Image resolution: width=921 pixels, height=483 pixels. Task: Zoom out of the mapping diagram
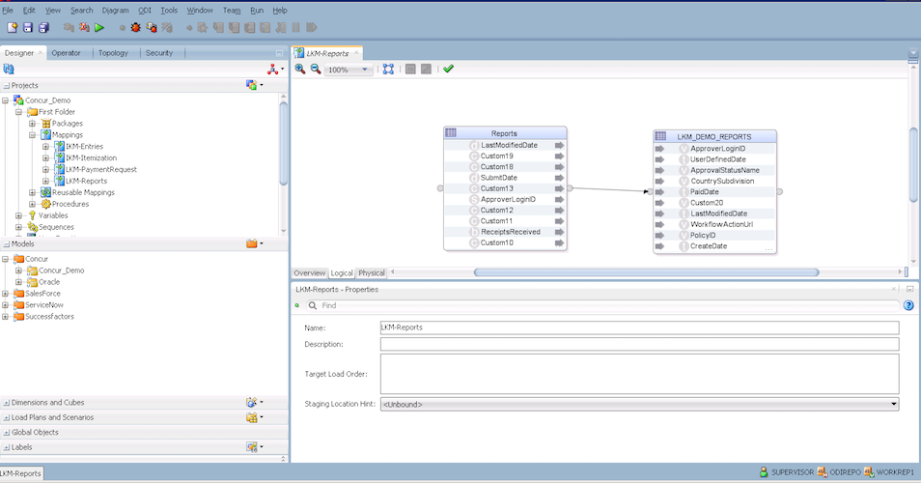pyautogui.click(x=316, y=69)
